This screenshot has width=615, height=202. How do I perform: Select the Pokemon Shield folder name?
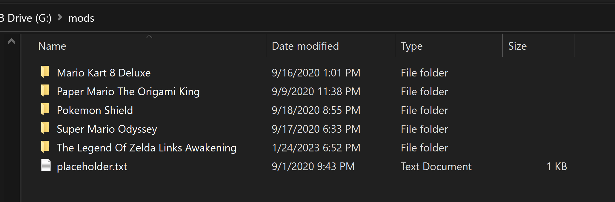95,110
